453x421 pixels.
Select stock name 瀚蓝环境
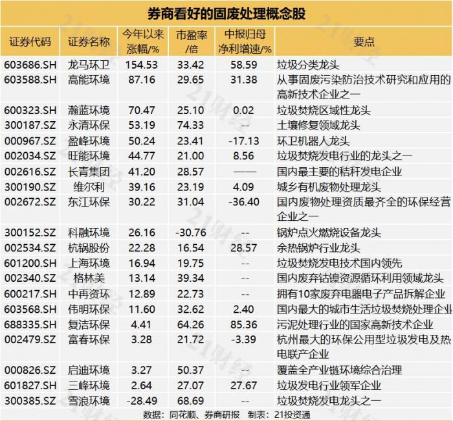point(89,110)
